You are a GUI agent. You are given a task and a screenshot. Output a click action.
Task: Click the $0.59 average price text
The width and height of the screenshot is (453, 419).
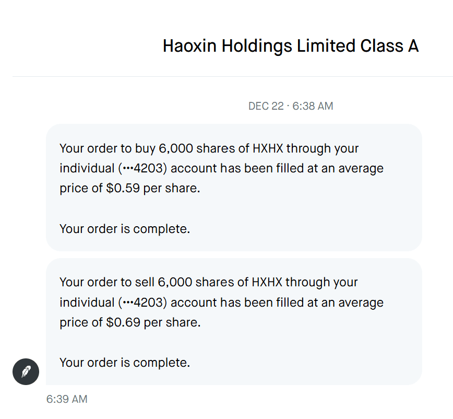(x=123, y=189)
